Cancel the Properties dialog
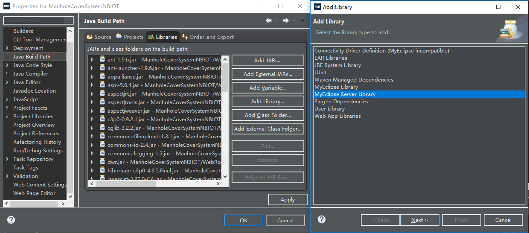Viewport: 529px width, 233px height. click(x=285, y=220)
